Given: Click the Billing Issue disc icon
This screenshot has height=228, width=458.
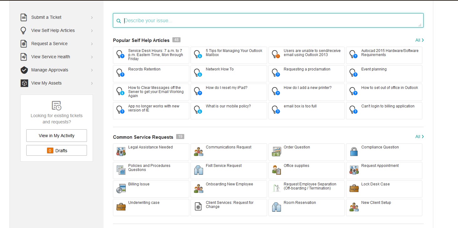Looking at the screenshot, I should [x=121, y=189].
